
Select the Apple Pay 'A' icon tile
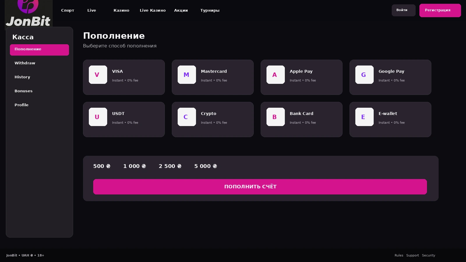pos(276,75)
